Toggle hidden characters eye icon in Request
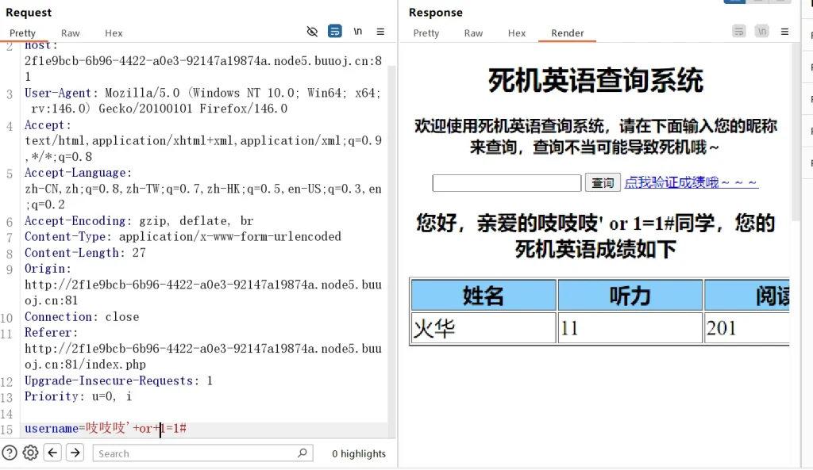 (x=312, y=32)
